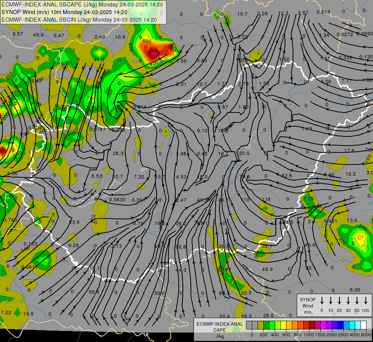Screen dimensions: 373x342
Task: Click the 0.0630 value on the map
Action: tap(117, 200)
